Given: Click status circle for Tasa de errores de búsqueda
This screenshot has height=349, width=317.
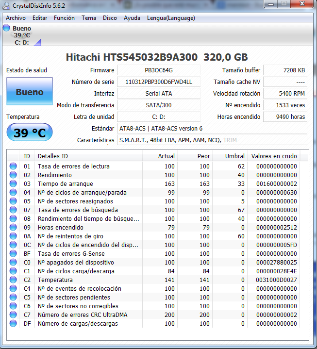Looking at the screenshot, I should (x=13, y=210).
